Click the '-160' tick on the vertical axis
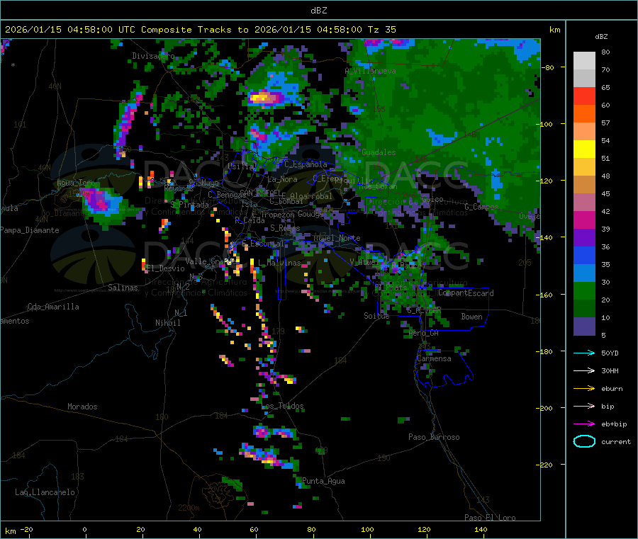This screenshot has height=539, width=638. (546, 295)
